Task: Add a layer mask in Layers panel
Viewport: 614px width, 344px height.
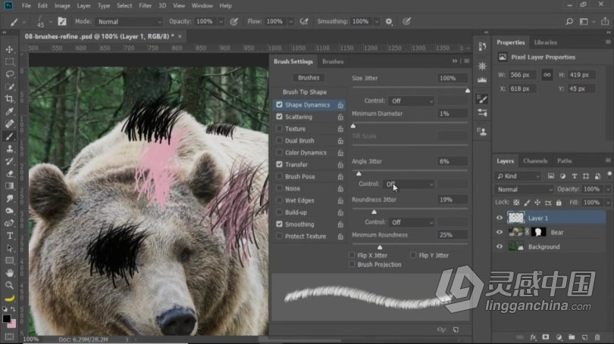Action: [546, 337]
